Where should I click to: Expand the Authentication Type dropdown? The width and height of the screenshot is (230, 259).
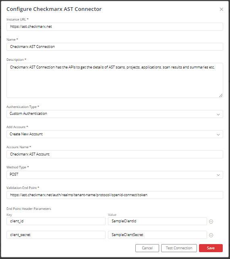(115, 114)
